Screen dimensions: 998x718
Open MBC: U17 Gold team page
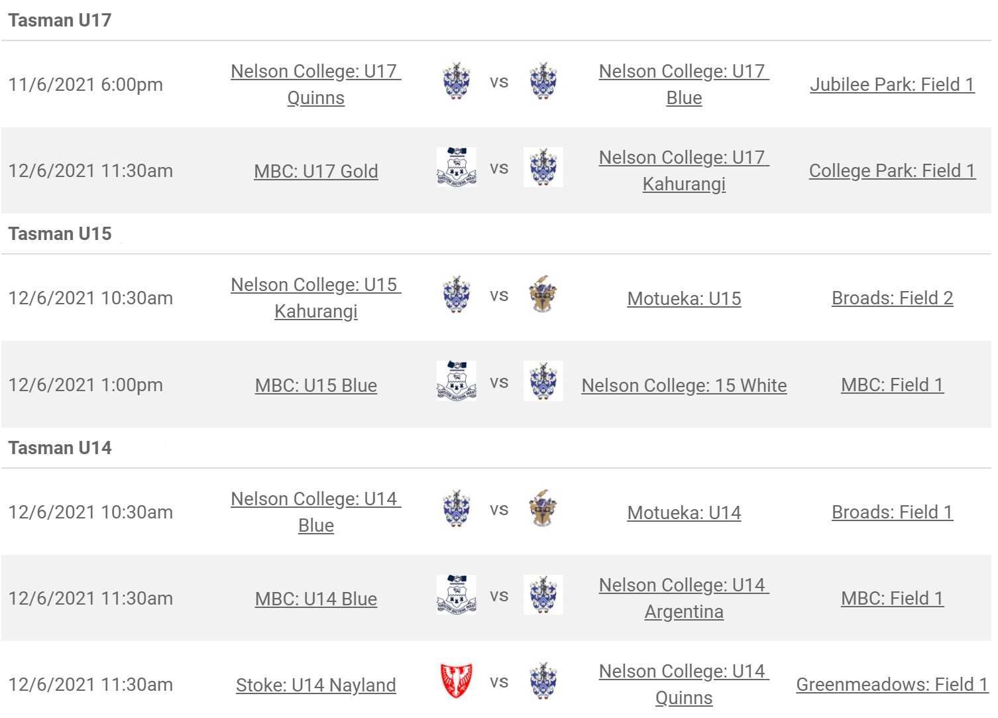coord(315,171)
